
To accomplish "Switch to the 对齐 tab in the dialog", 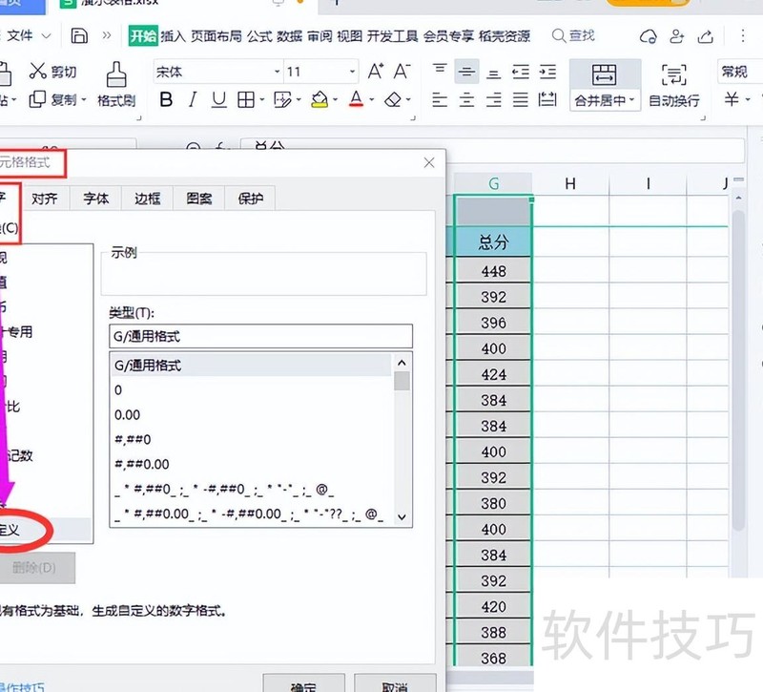I will [x=44, y=199].
